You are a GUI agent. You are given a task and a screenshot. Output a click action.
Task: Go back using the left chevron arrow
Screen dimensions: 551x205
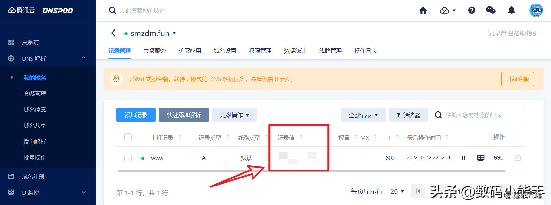tap(113, 33)
